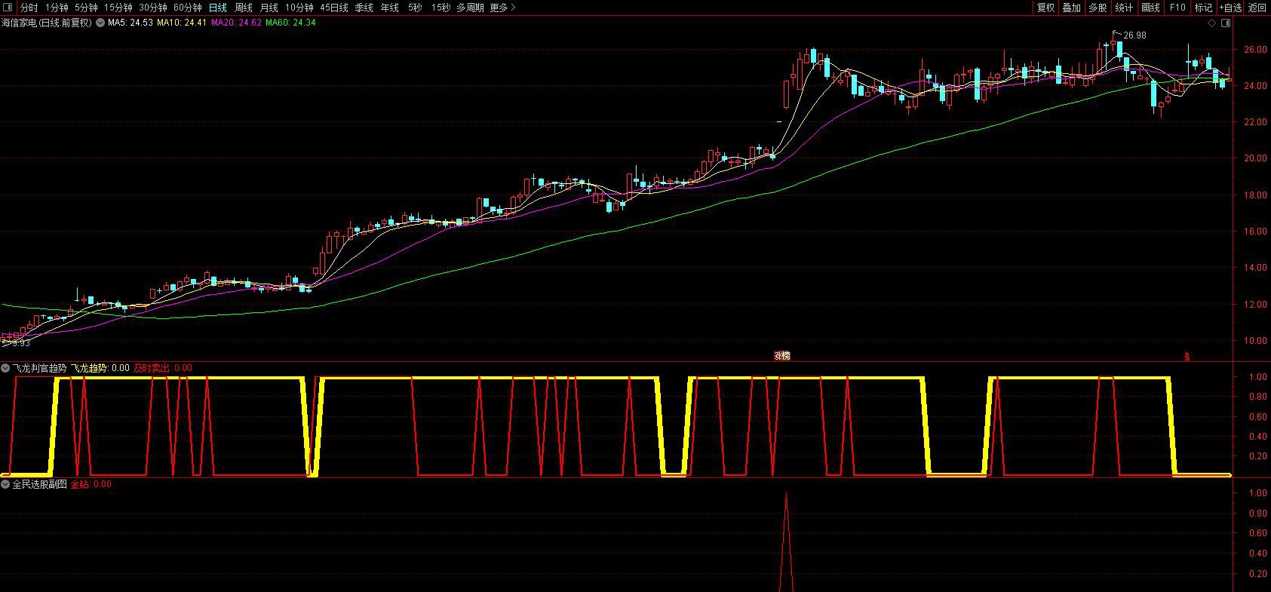This screenshot has height=592, width=1271.
Task: Click the 标记 mark button
Action: pos(1203,8)
